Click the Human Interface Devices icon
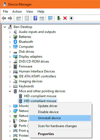This screenshot has height=140, width=100. pos(15,72)
